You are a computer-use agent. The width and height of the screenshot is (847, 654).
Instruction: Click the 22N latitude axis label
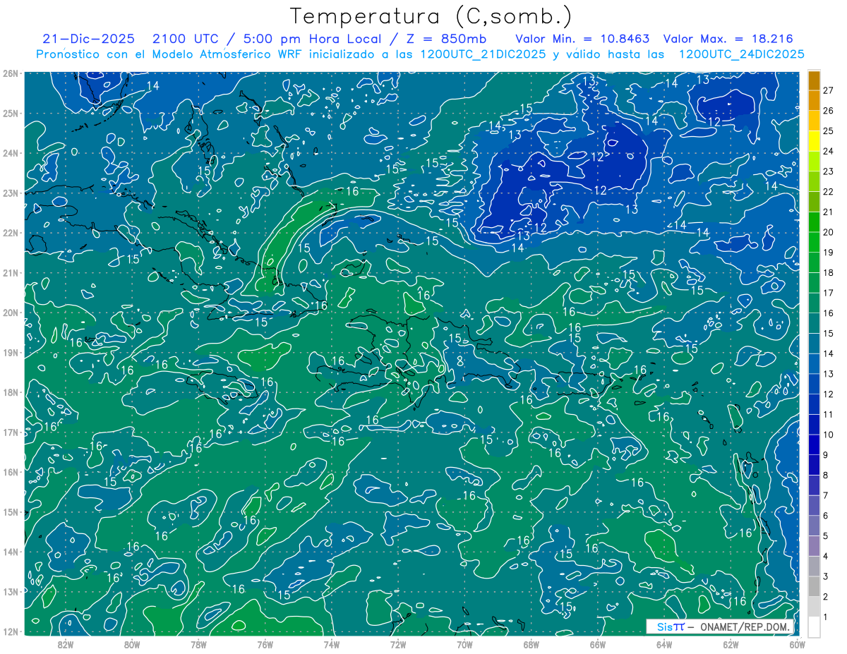click(11, 233)
